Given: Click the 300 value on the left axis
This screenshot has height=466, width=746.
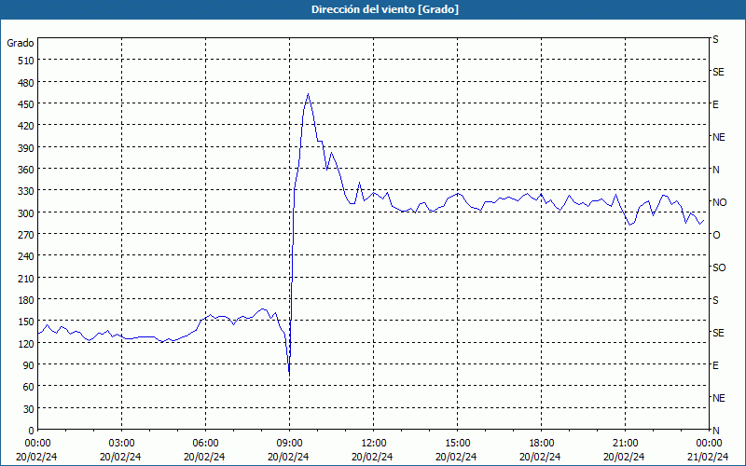Looking at the screenshot, I should [26, 213].
